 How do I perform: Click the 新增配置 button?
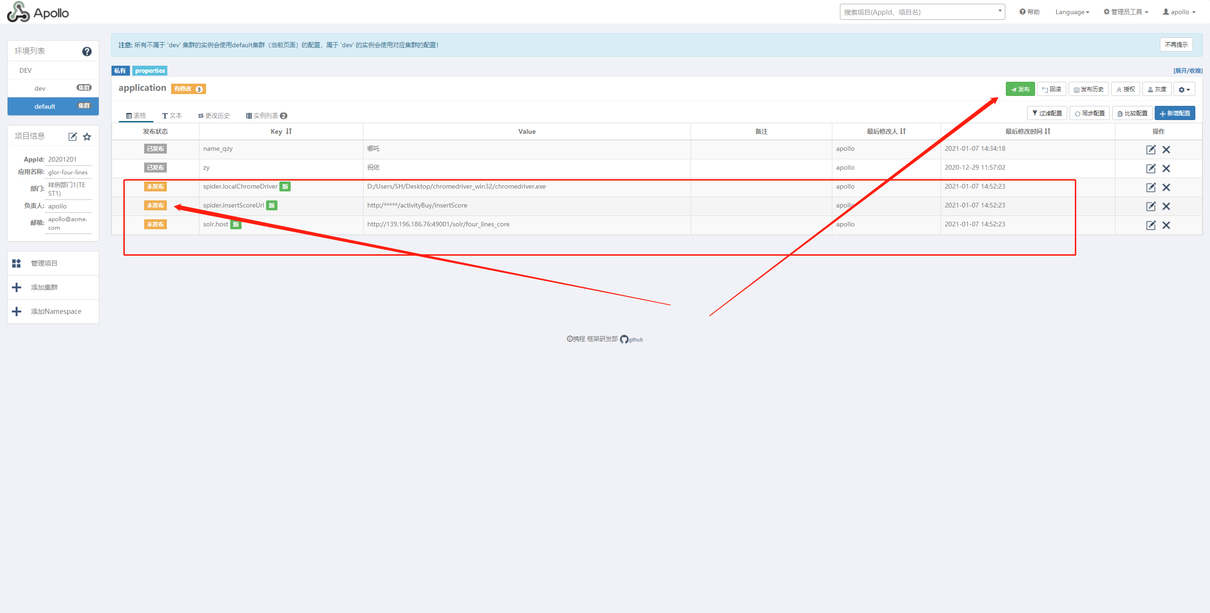click(1175, 113)
